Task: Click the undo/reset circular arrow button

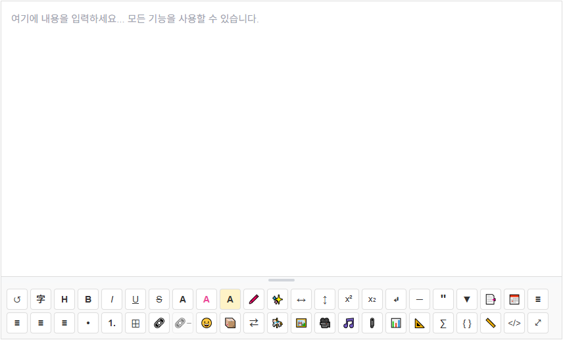Action: [x=17, y=299]
